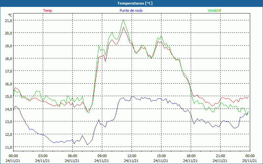The height and width of the screenshot is (164, 263).
Task: Click the 16,0 y-axis value
Action: pyautogui.click(x=9, y=84)
